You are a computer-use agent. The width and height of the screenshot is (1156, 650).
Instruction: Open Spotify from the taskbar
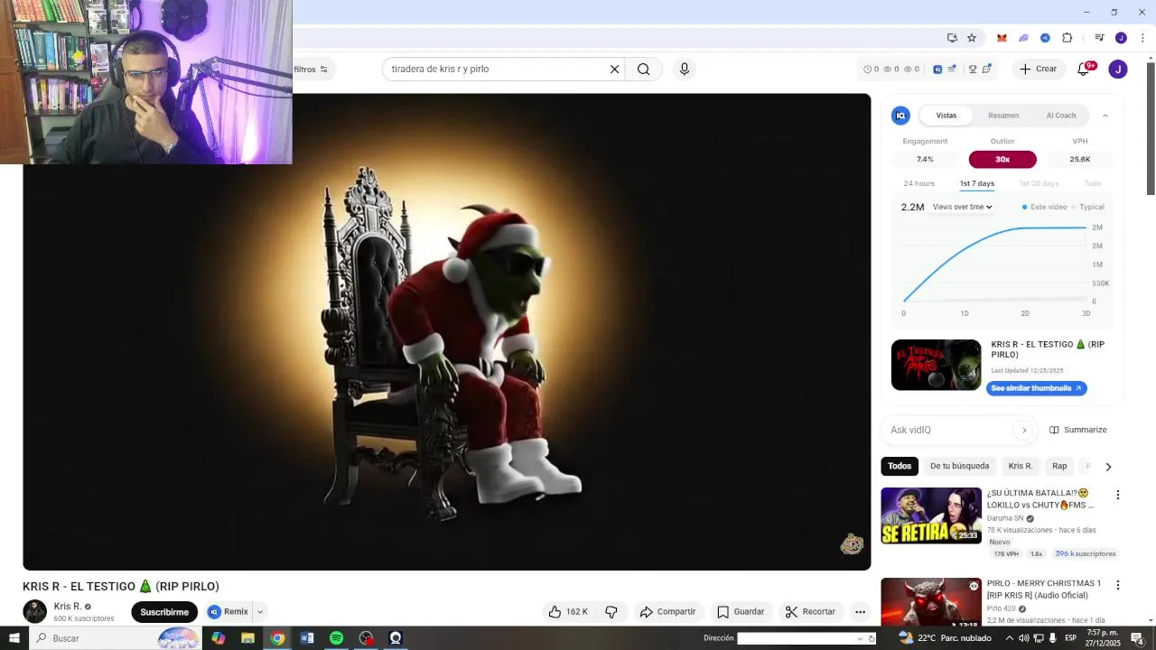[x=336, y=638]
